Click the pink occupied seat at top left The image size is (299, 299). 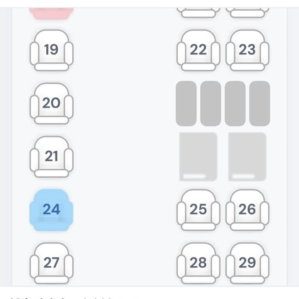51,13
